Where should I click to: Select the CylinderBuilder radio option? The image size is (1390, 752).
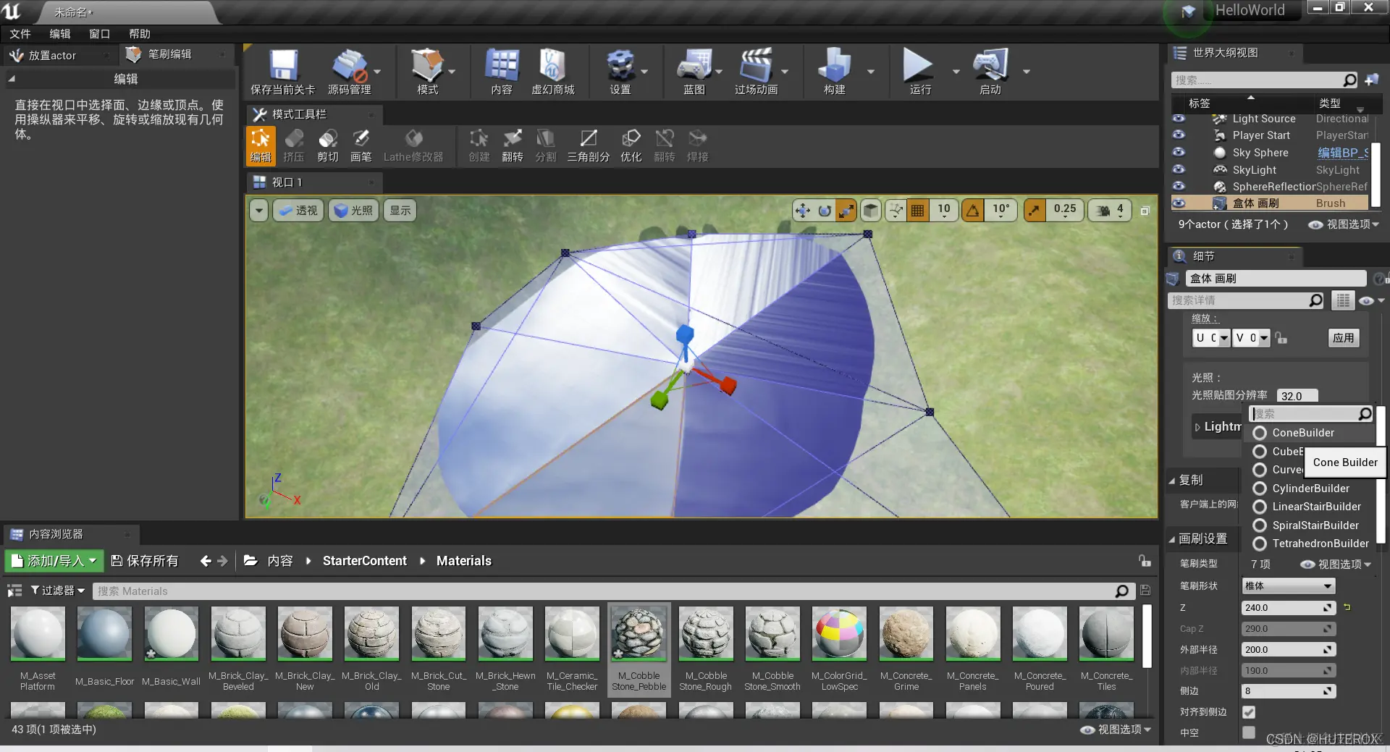coord(1260,489)
